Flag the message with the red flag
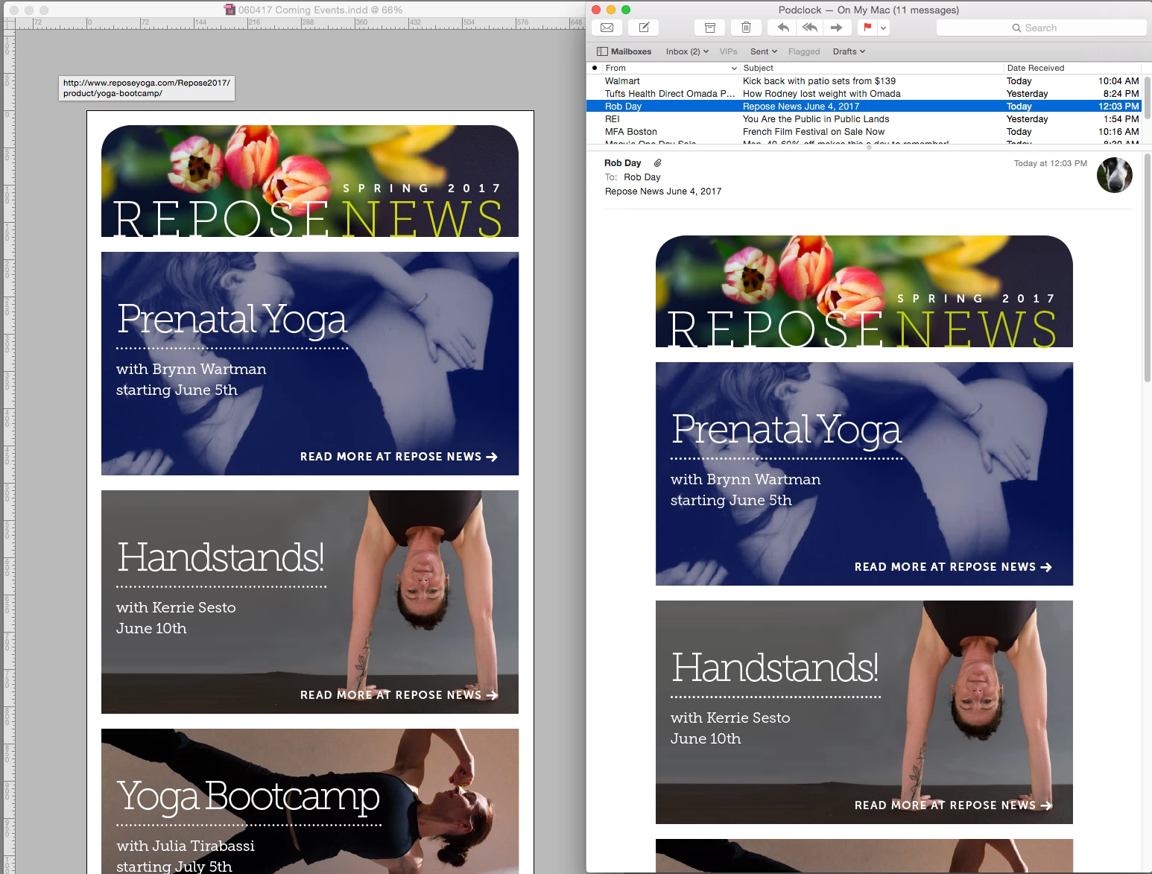This screenshot has width=1152, height=874. click(x=867, y=28)
